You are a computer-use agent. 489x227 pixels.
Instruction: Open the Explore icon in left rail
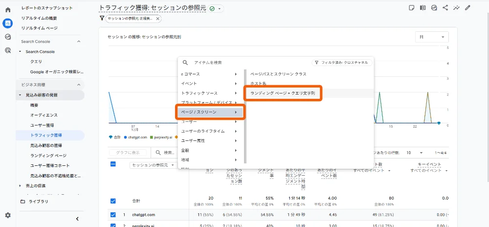coord(8,37)
